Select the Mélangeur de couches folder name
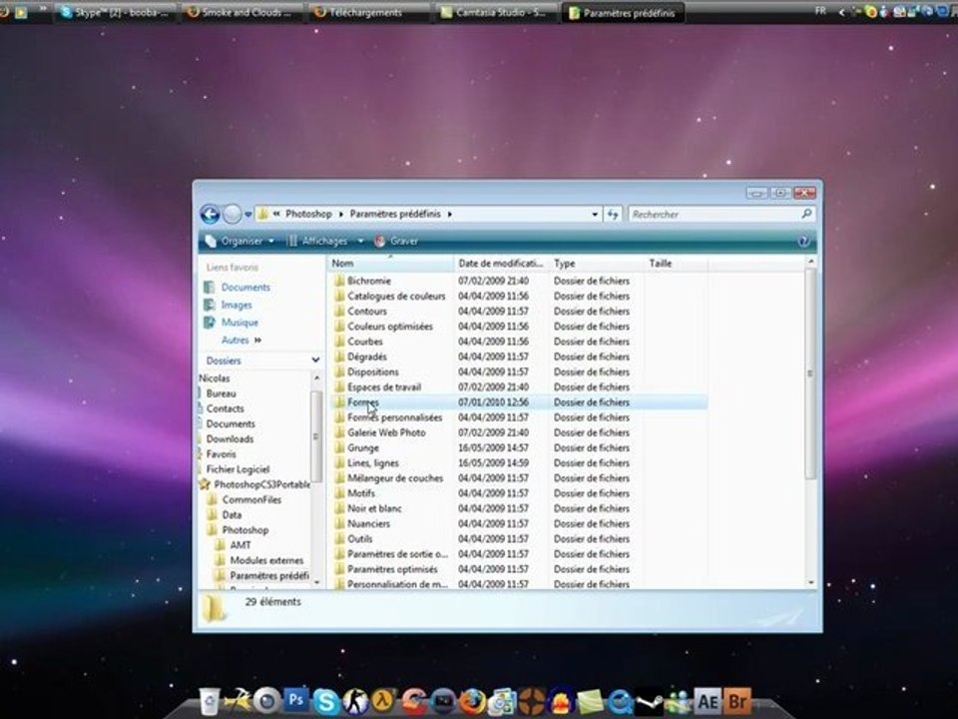 point(395,478)
